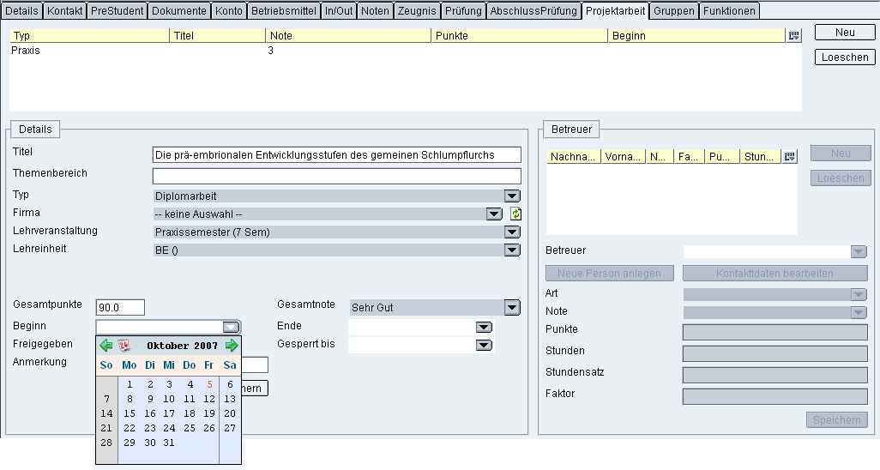Go to next month in calendar
Screen dimensions: 880x470
click(232, 346)
